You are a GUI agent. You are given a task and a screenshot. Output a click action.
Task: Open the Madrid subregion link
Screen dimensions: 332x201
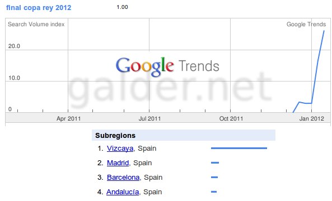pos(118,163)
